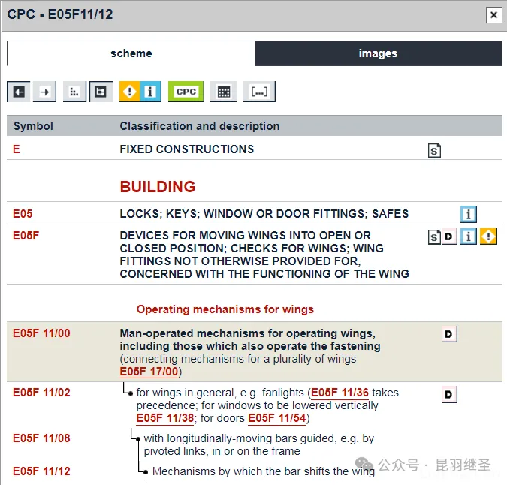Toggle the dots hierarchy view icon
The width and height of the screenshot is (507, 485).
(74, 92)
